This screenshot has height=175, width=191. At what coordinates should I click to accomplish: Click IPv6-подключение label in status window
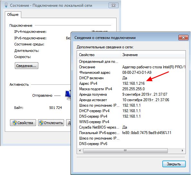click(x=30, y=38)
